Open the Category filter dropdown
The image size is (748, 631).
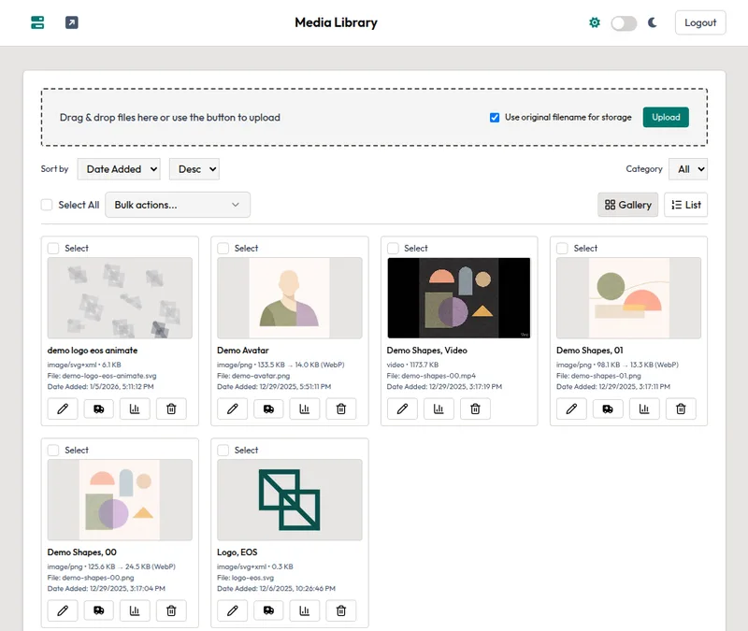[x=688, y=169]
